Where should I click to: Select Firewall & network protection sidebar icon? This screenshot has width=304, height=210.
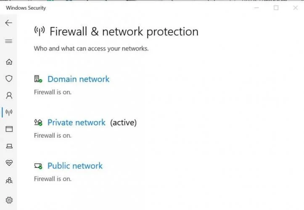tap(9, 112)
